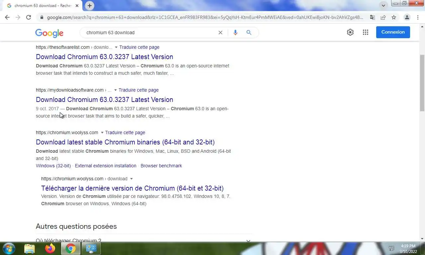425x255 pixels.
Task: Open the Google apps grid
Action: point(366,32)
